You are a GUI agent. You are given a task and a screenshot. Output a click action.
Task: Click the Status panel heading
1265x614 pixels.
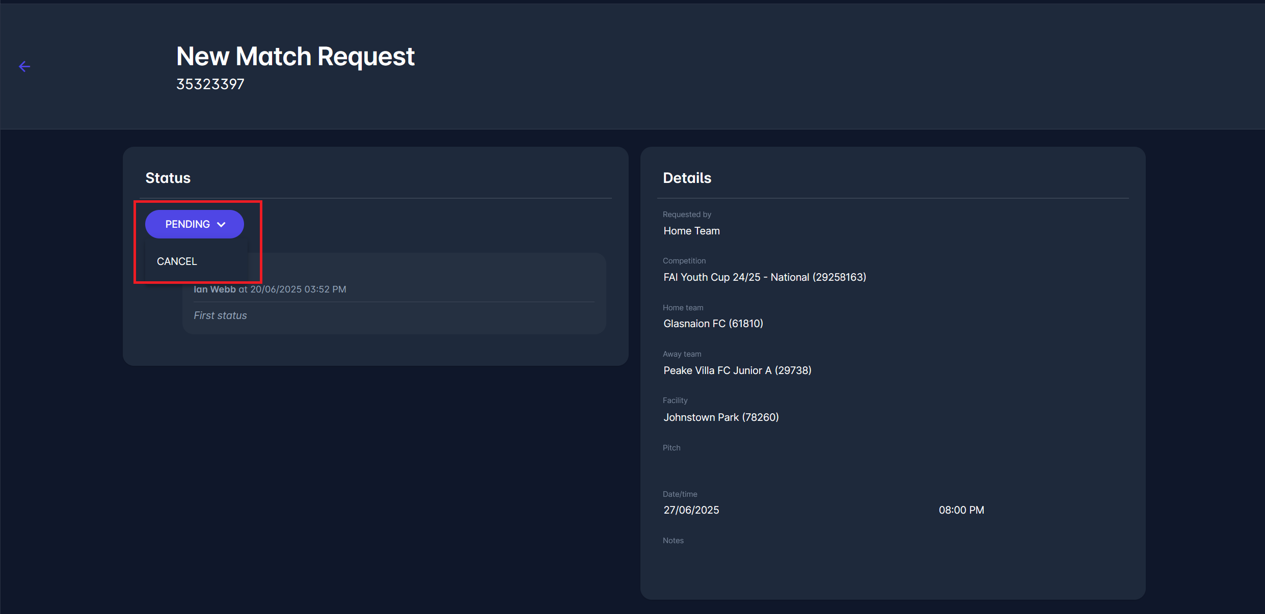tap(168, 178)
